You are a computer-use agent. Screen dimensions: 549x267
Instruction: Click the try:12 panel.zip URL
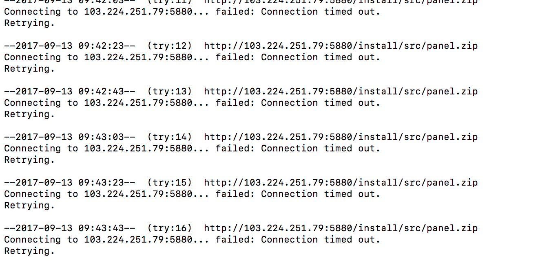pos(341,46)
